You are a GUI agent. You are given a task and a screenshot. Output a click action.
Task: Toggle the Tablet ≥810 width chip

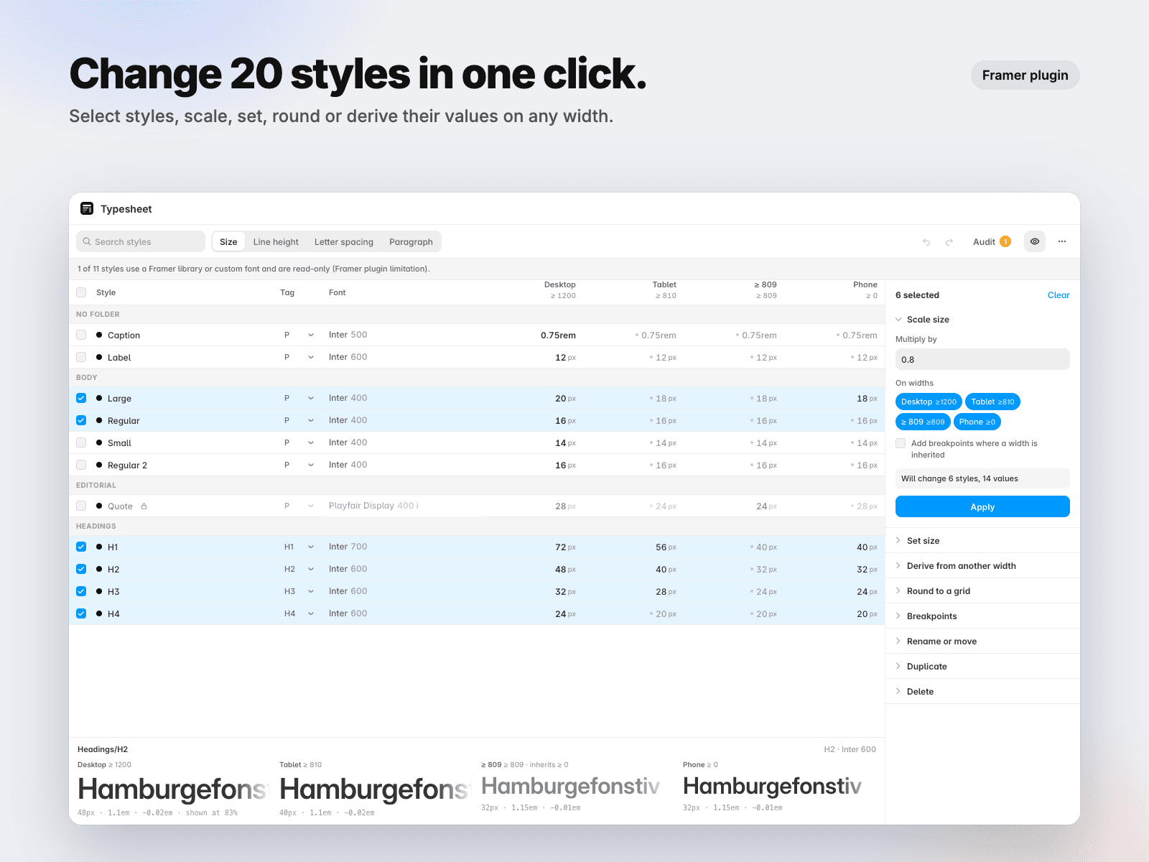[x=992, y=402]
